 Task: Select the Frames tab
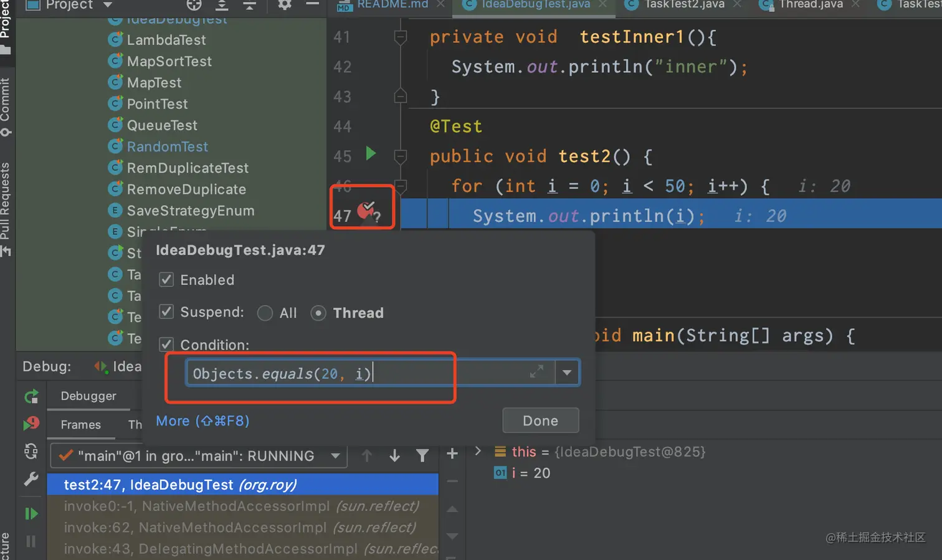coord(80,425)
